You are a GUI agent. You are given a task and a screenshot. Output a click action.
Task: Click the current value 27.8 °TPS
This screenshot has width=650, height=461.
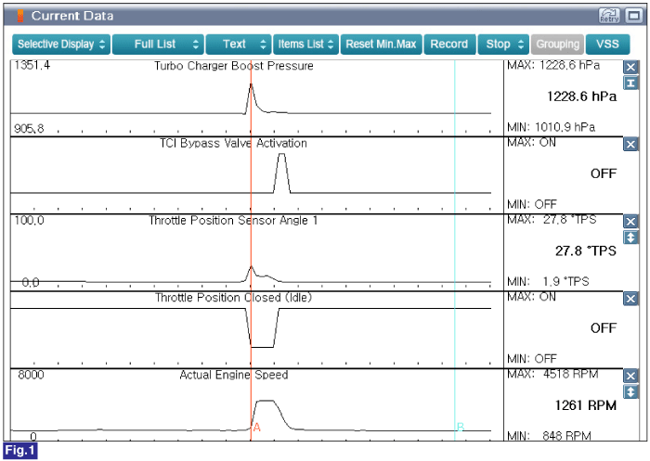tap(586, 251)
